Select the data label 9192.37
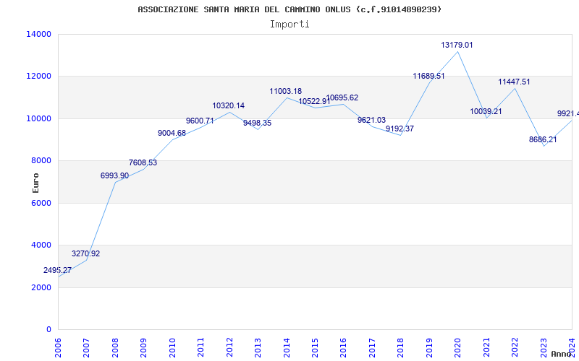 tap(400, 129)
